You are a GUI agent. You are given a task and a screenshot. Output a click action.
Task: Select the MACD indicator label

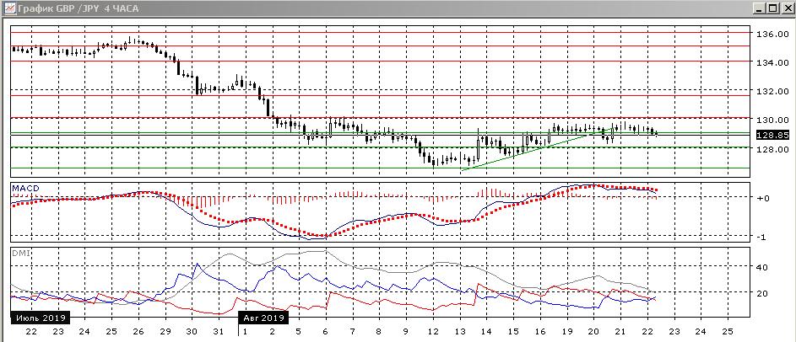tap(24, 187)
